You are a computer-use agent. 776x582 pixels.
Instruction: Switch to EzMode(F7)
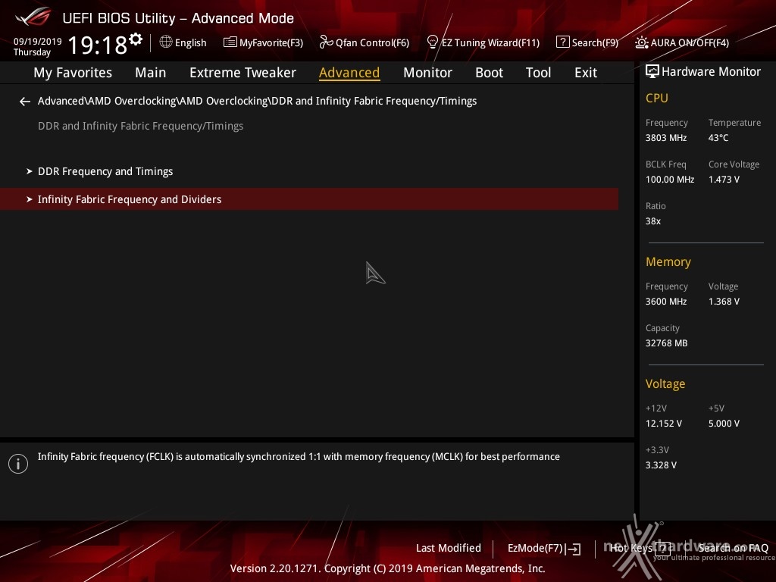pos(536,549)
